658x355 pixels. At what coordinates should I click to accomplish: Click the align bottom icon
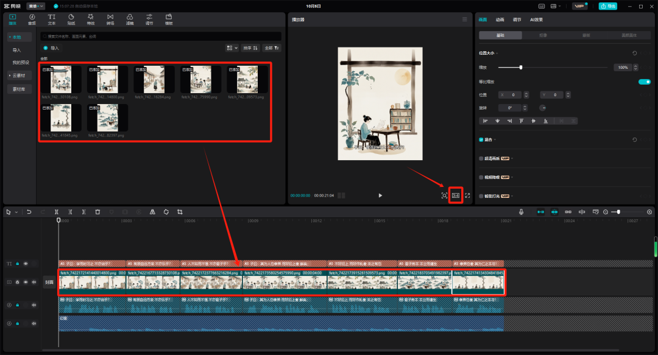545,121
